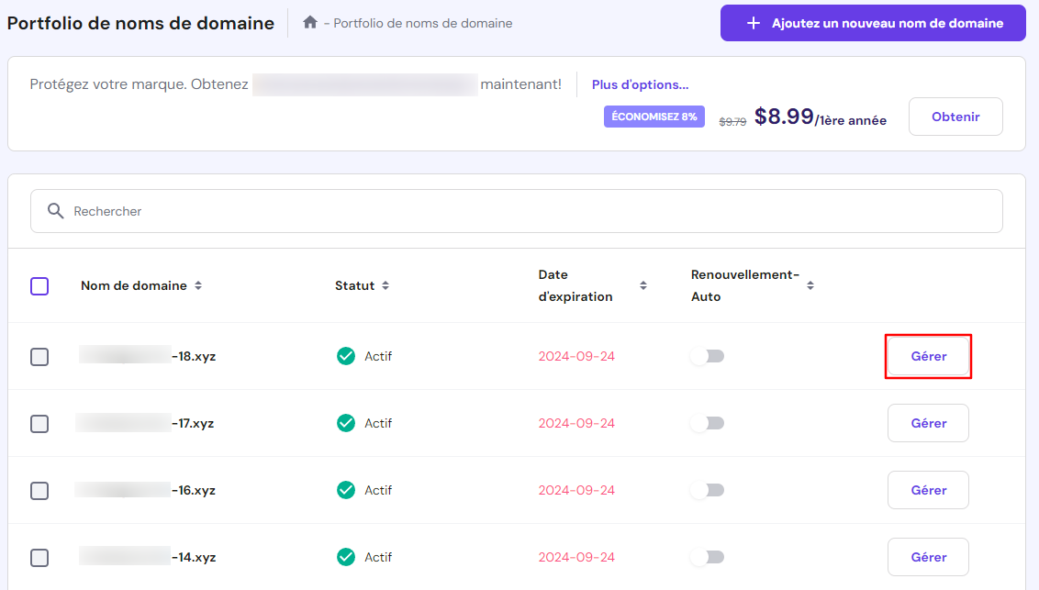The image size is (1039, 590).
Task: Click Ajoutez un nouveau nom de domaine
Action: pyautogui.click(x=872, y=22)
